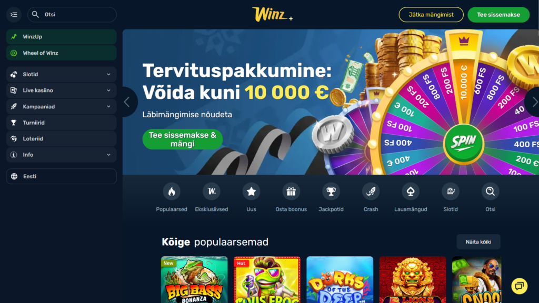Screen dimensions: 539x303
Task: Expand the Live kasiino sidebar section
Action: coord(61,90)
